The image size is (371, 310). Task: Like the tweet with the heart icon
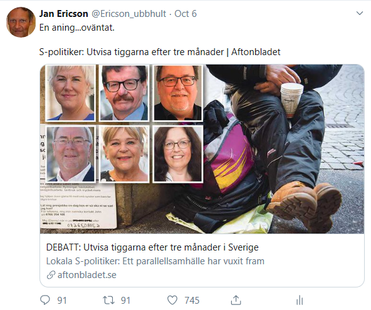pos(172,301)
